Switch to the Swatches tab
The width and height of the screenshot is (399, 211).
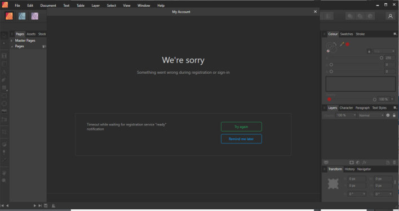pos(347,34)
